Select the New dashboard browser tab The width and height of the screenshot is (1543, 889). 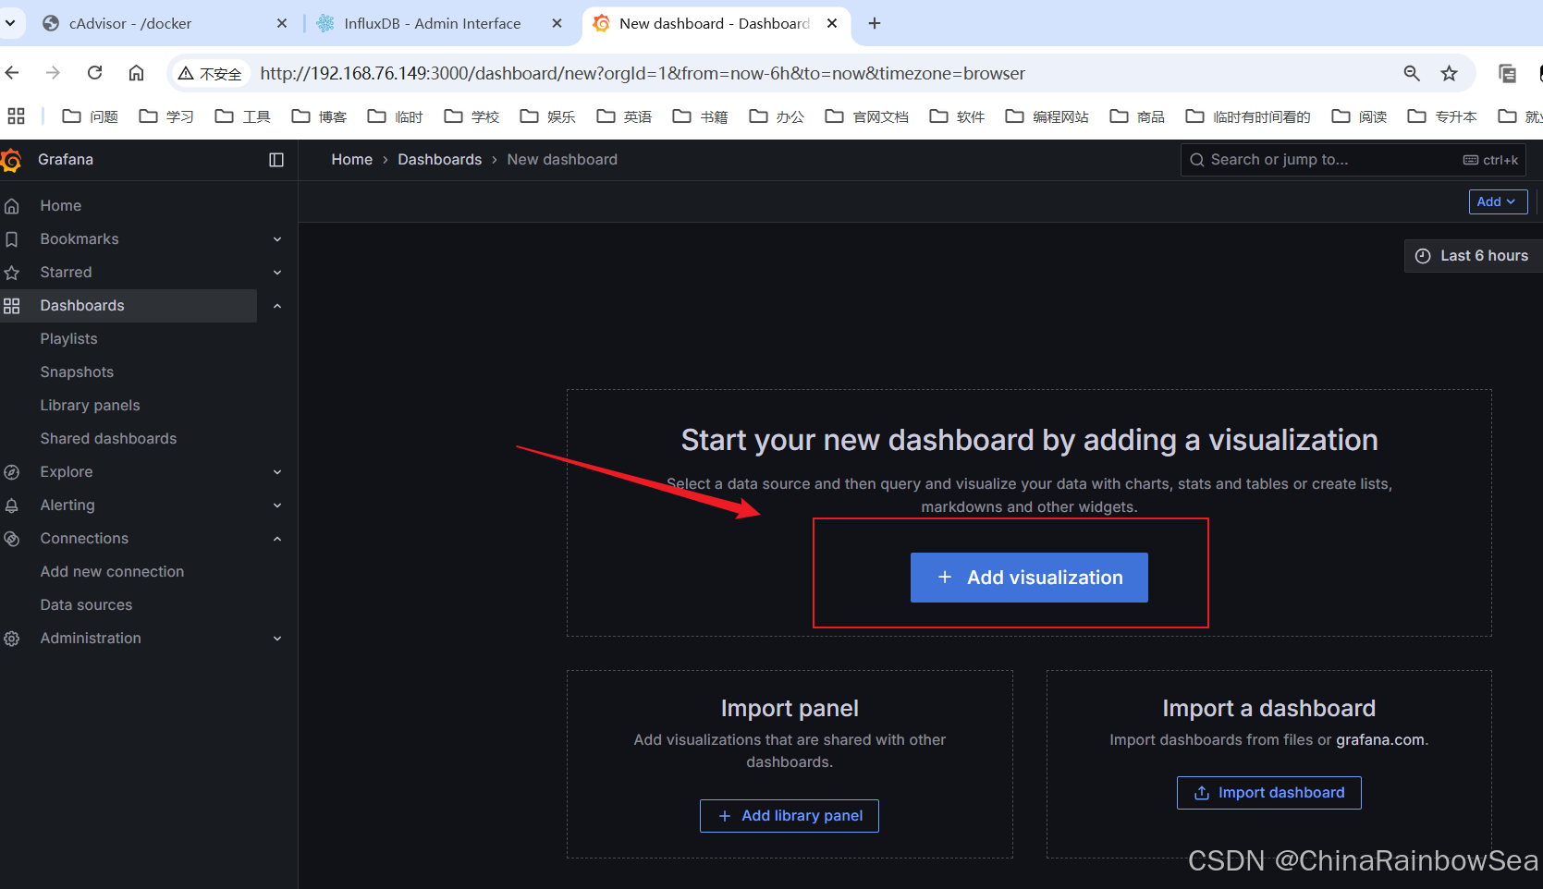coord(716,23)
